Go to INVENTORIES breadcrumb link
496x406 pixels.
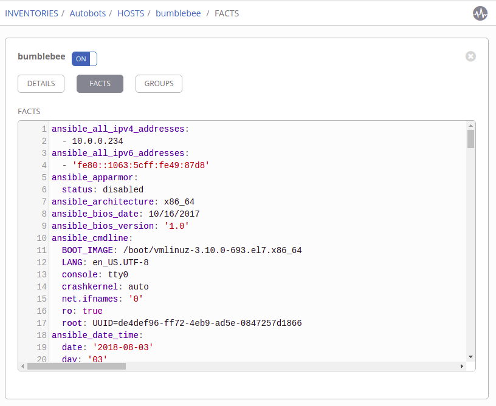click(x=32, y=13)
